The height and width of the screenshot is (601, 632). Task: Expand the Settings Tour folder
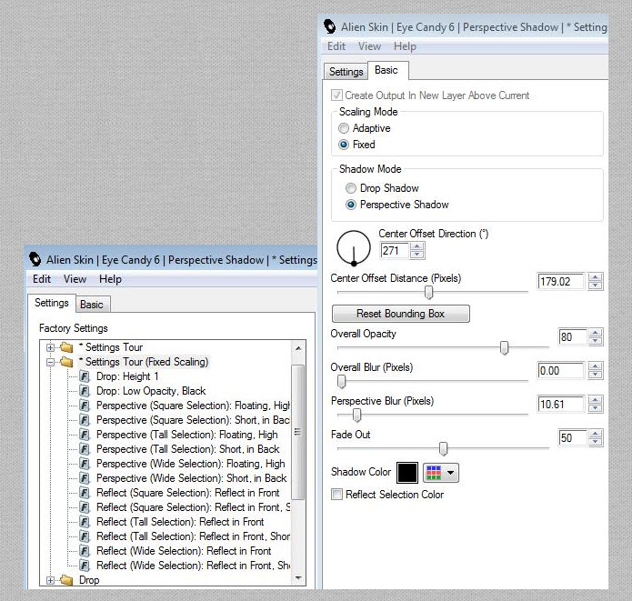point(50,347)
